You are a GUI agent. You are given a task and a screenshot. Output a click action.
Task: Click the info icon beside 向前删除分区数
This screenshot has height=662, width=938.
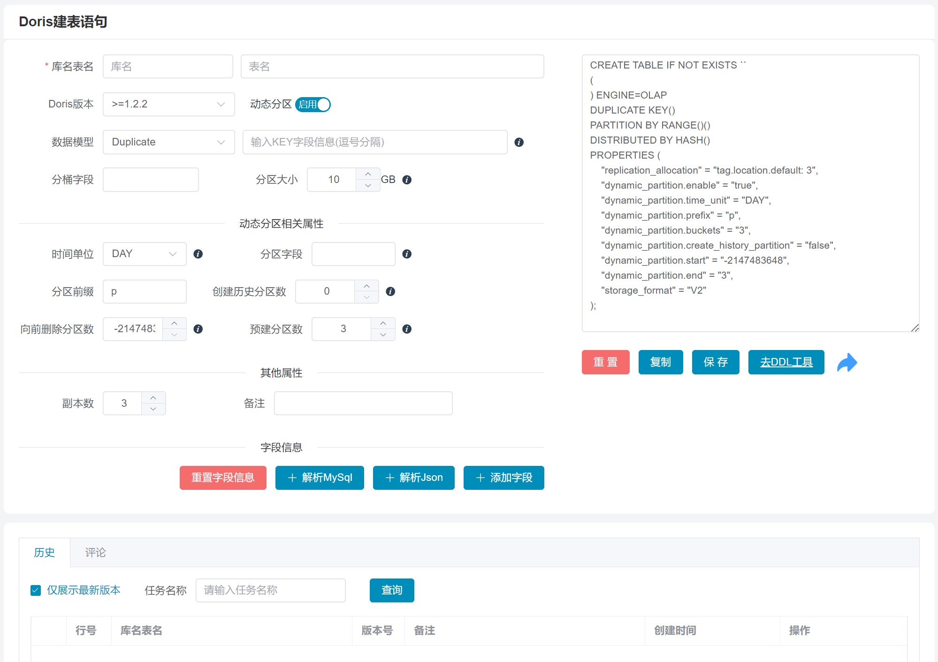[198, 329]
